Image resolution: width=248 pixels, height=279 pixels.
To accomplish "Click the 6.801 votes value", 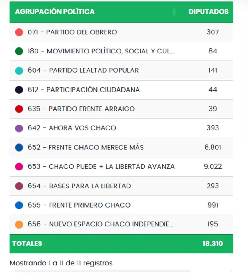I will [213, 147].
